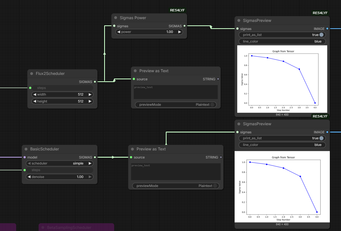The height and width of the screenshot is (231, 341).
Task: Click the RES4LYF badge above Sigmas Power
Action: tap(177, 10)
